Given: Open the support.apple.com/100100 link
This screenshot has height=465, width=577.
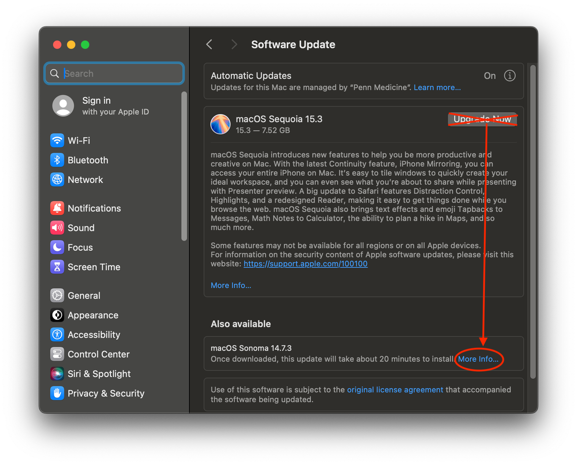Looking at the screenshot, I should point(305,263).
